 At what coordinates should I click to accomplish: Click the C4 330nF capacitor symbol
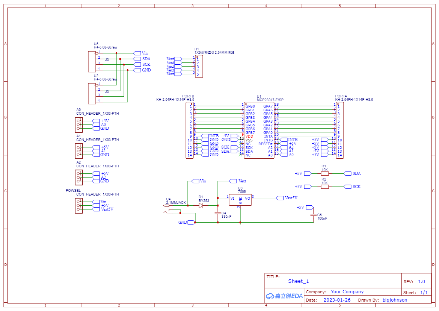click(218, 213)
